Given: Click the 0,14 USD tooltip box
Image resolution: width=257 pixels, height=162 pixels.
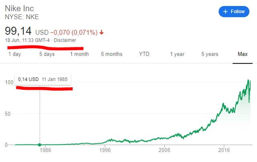Looking at the screenshot, I should (x=43, y=79).
